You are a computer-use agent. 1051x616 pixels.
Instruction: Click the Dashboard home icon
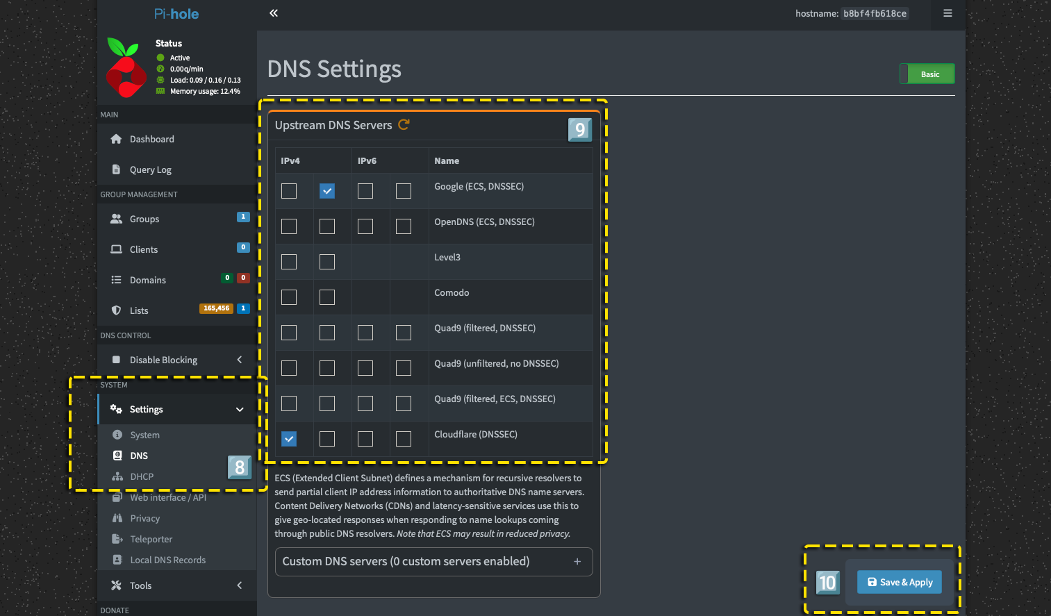116,139
